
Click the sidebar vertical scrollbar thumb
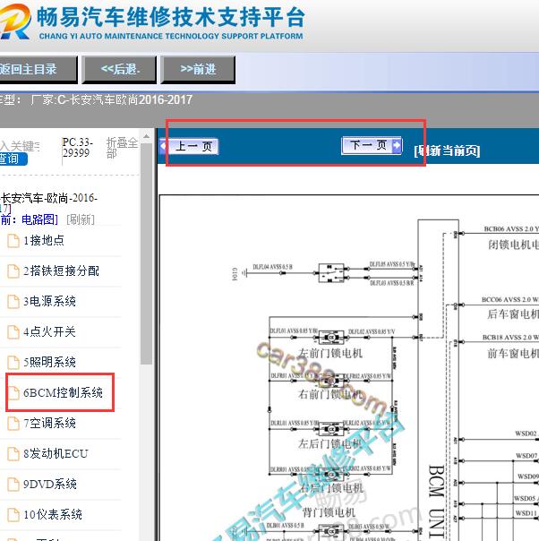[x=146, y=253]
